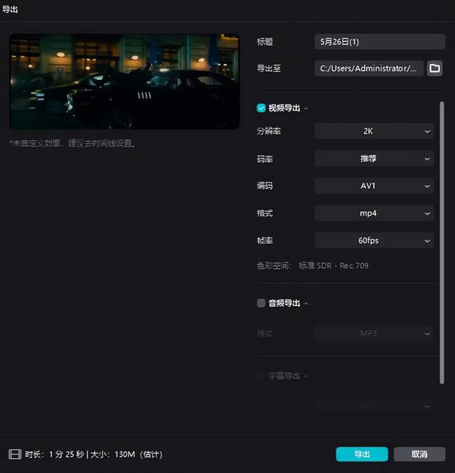Click the folder icon to browse export location

[434, 68]
